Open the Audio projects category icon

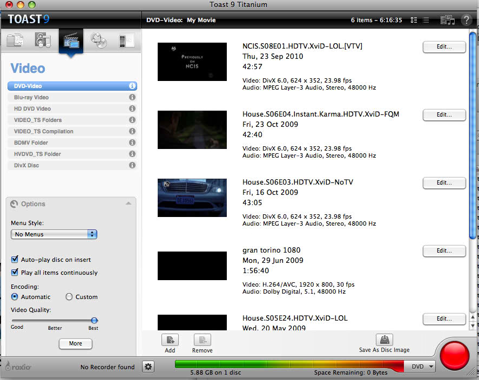(43, 40)
